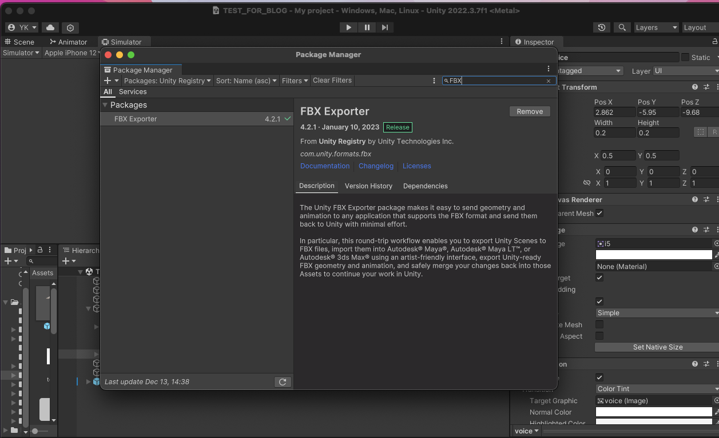Open the Services tab in Package Manager
719x438 pixels.
[x=132, y=91]
